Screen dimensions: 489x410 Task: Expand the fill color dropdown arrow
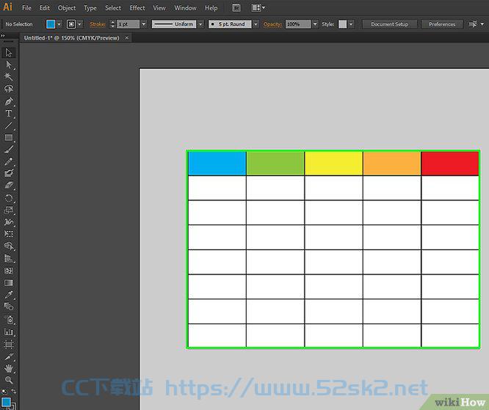[x=59, y=24]
